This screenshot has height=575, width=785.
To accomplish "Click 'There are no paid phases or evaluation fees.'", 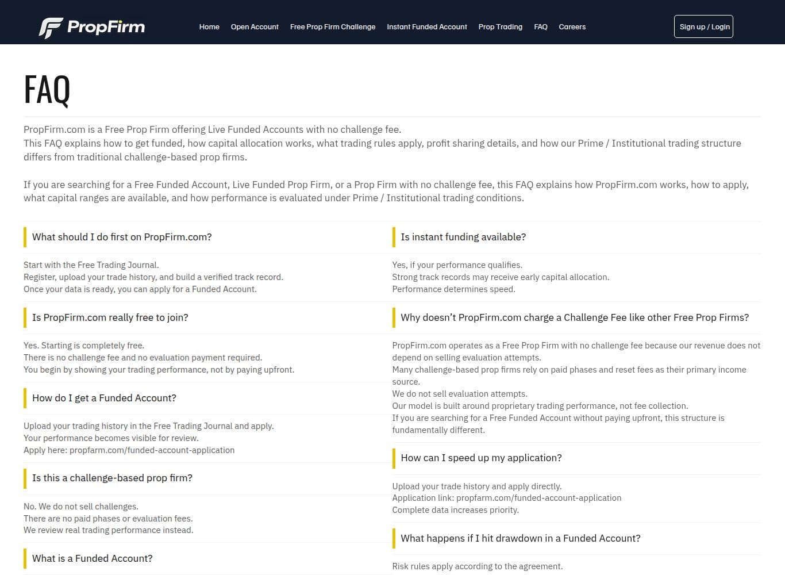I will (108, 519).
